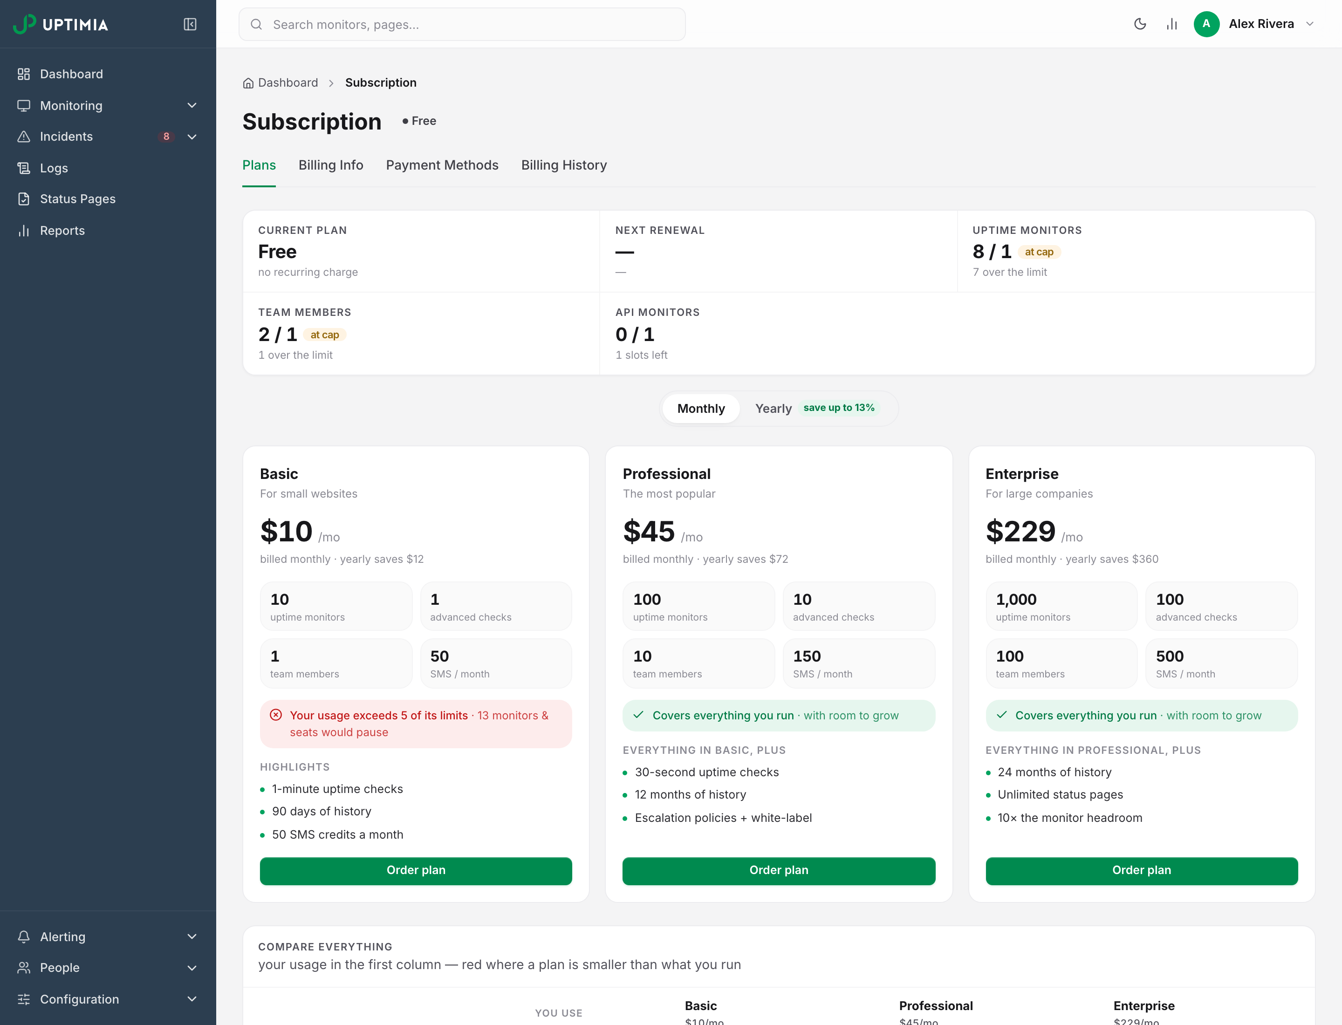Order the Basic plan
Viewport: 1342px width, 1025px height.
point(416,871)
